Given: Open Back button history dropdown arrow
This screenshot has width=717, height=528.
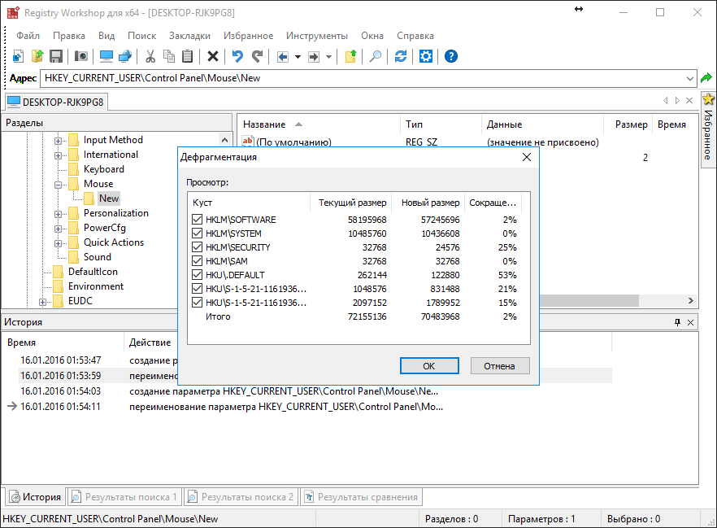Looking at the screenshot, I should (298, 57).
